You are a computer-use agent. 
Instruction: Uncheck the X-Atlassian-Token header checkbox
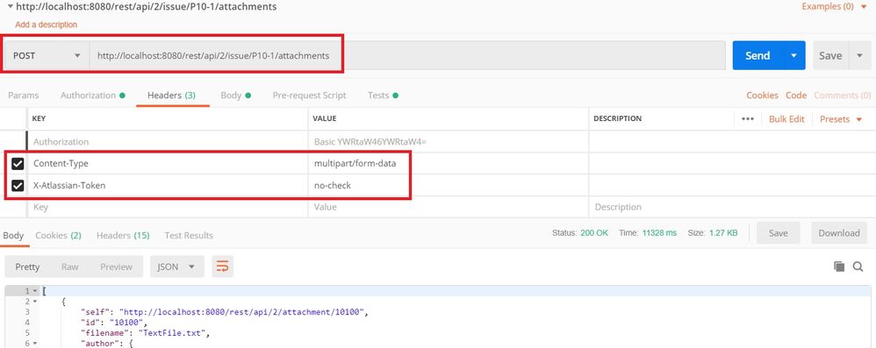pyautogui.click(x=18, y=185)
